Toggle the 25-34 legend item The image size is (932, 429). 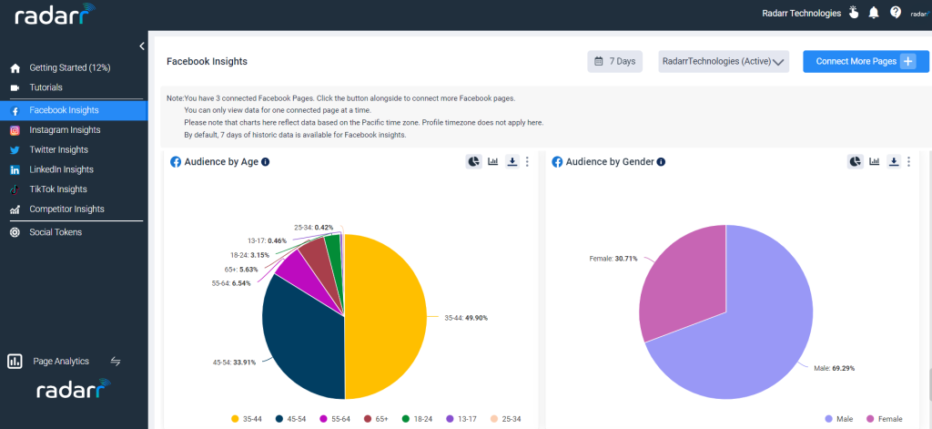point(504,419)
